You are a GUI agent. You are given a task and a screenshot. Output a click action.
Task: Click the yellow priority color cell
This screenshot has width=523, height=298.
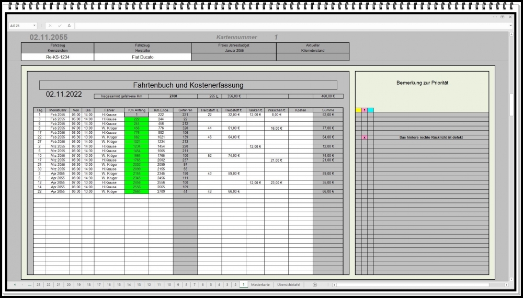358,110
